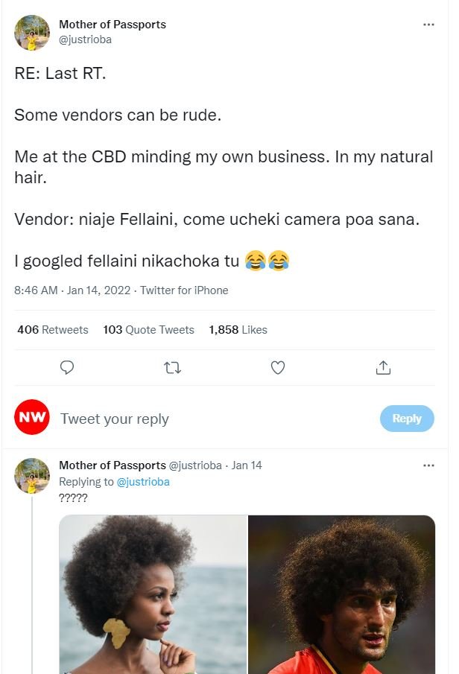Open the more options menu on the main tweet
The width and height of the screenshot is (459, 674).
tap(428, 24)
